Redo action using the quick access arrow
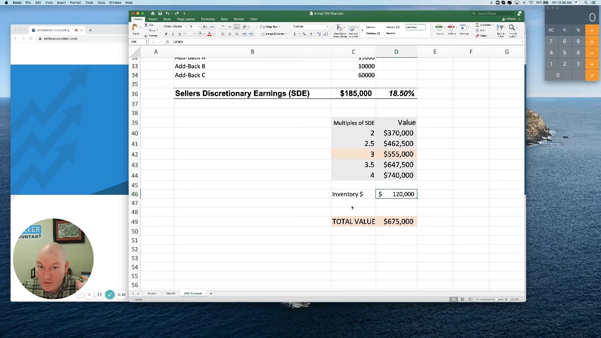The image size is (601, 338). tap(177, 13)
